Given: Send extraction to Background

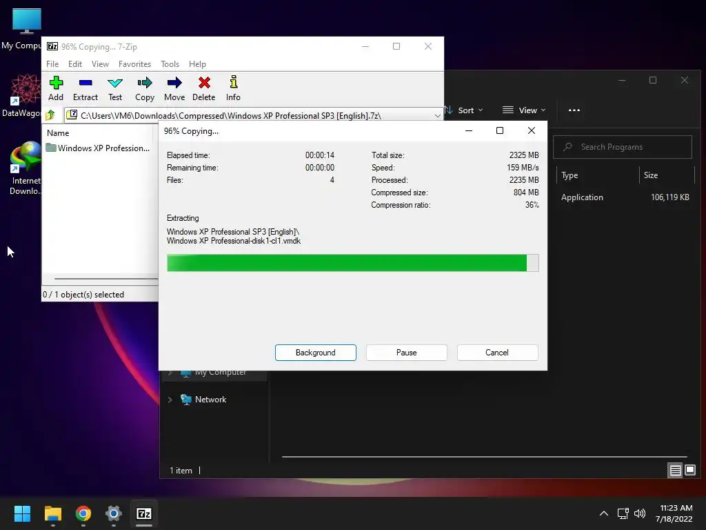Looking at the screenshot, I should click(x=316, y=353).
